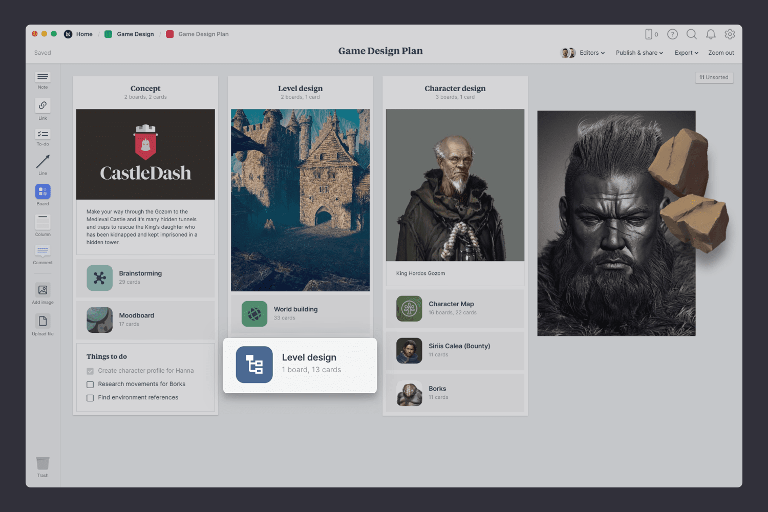Open the Borks board icon

point(409,393)
